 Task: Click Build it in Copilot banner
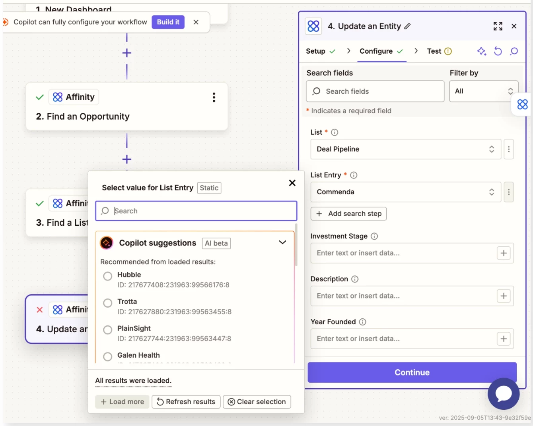168,22
